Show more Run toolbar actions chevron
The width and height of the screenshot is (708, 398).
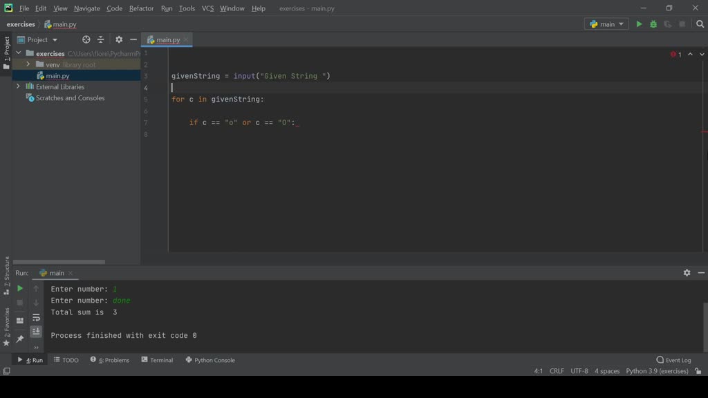(x=36, y=348)
